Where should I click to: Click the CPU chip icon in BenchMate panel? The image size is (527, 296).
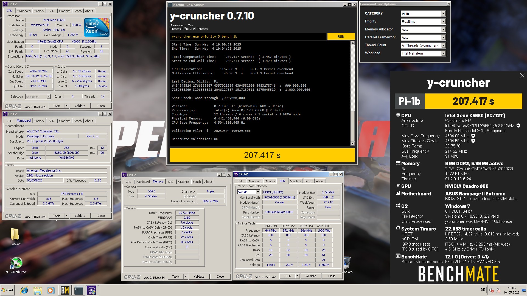click(x=398, y=115)
